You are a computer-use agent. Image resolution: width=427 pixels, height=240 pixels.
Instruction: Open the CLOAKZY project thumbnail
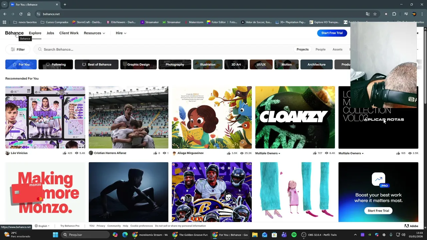click(295, 117)
